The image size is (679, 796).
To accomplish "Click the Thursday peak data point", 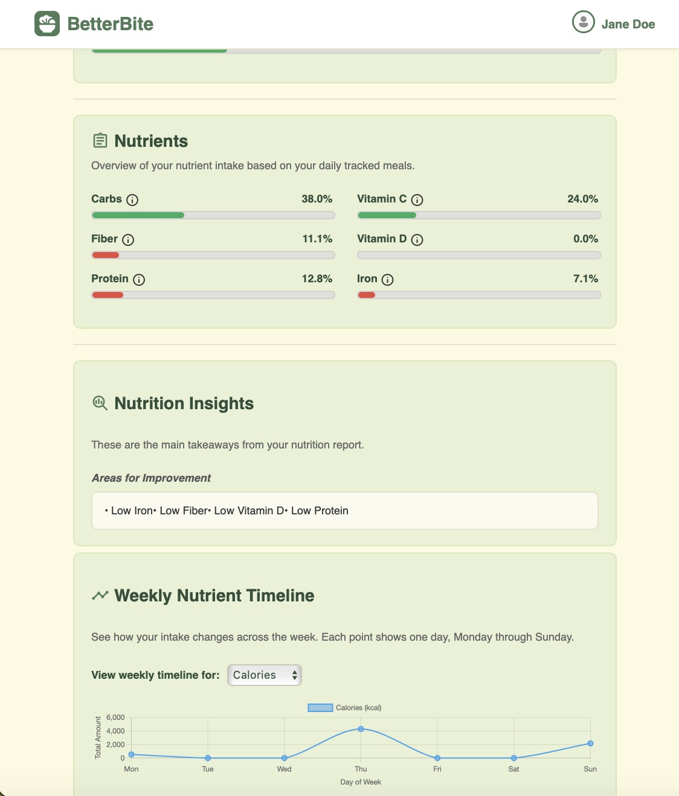I will pos(360,729).
